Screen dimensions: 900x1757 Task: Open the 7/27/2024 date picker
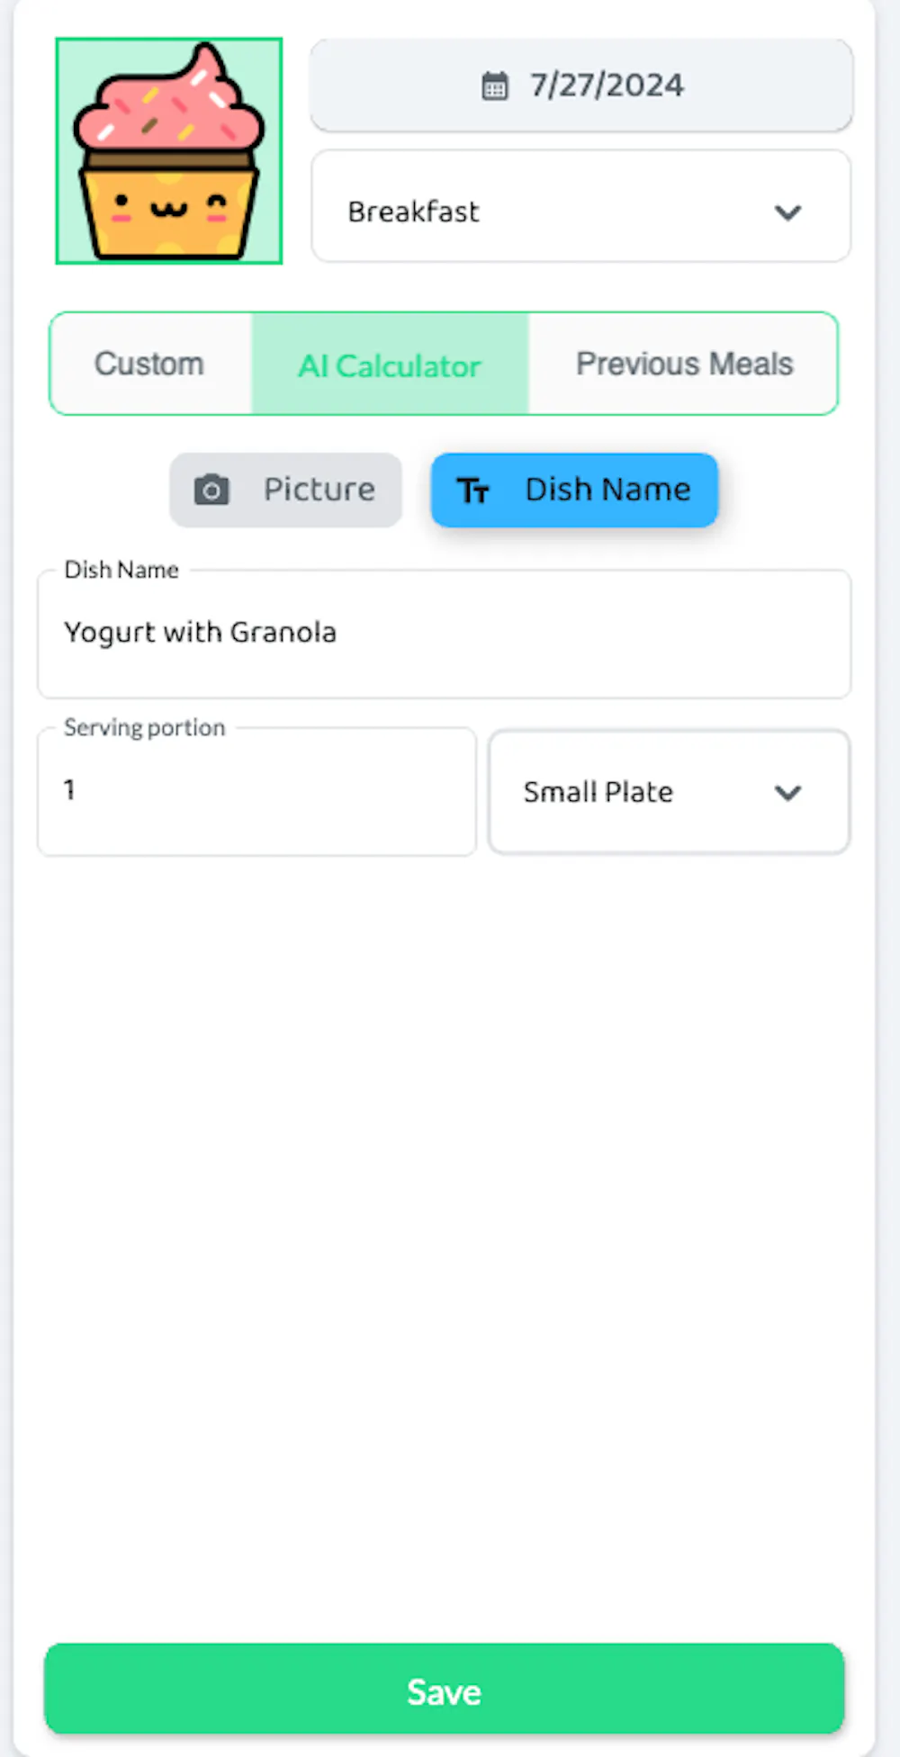click(x=580, y=86)
